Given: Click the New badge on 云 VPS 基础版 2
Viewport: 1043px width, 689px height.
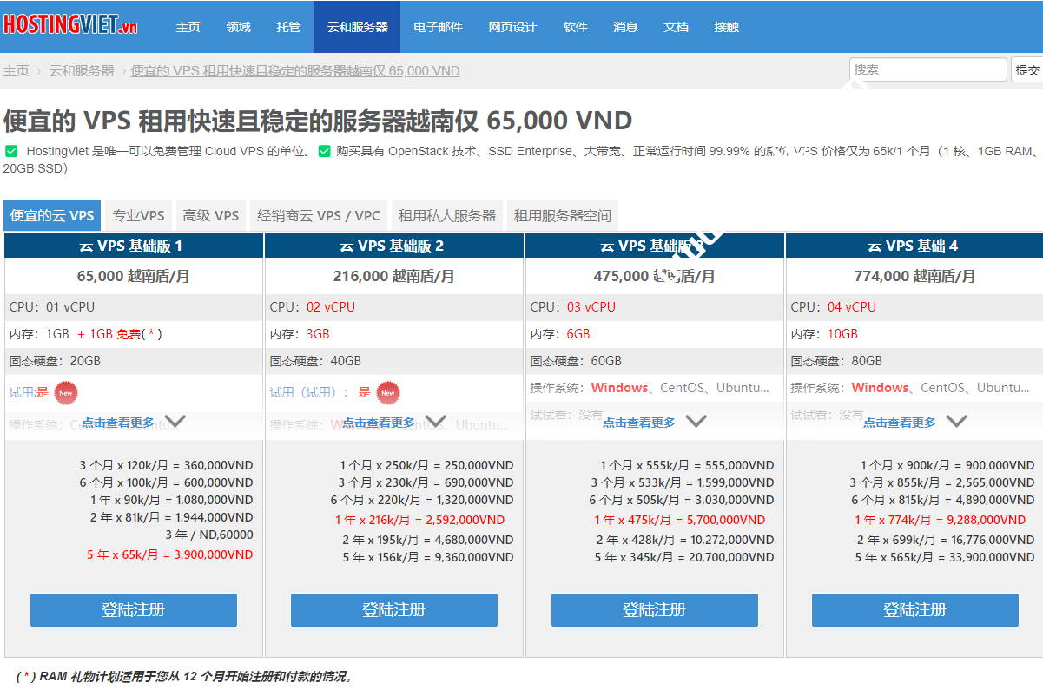Looking at the screenshot, I should (388, 392).
